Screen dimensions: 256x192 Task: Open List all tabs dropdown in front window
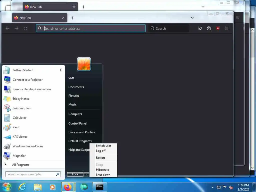click(x=192, y=18)
